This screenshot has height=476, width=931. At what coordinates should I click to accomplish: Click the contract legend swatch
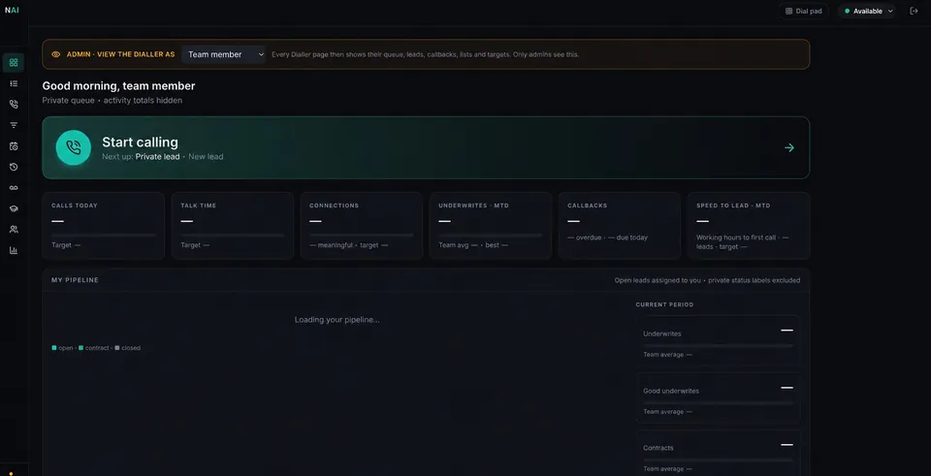click(x=80, y=348)
